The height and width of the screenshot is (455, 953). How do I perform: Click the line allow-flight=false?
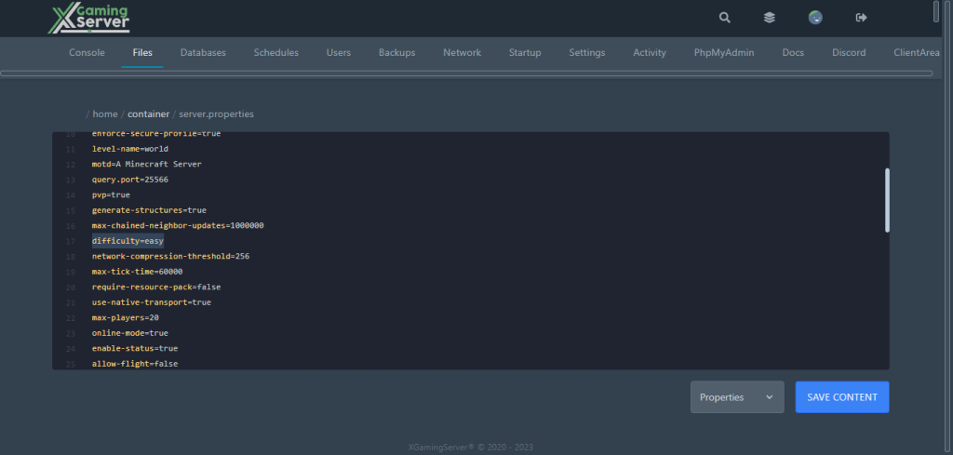(135, 364)
